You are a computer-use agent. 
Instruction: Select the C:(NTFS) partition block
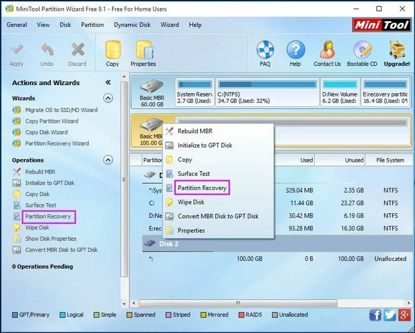pyautogui.click(x=267, y=92)
